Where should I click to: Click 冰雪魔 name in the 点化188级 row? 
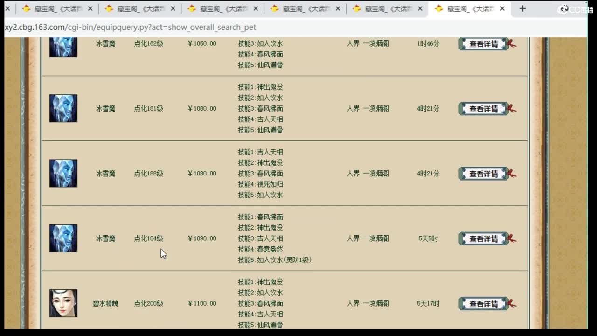[x=105, y=173]
